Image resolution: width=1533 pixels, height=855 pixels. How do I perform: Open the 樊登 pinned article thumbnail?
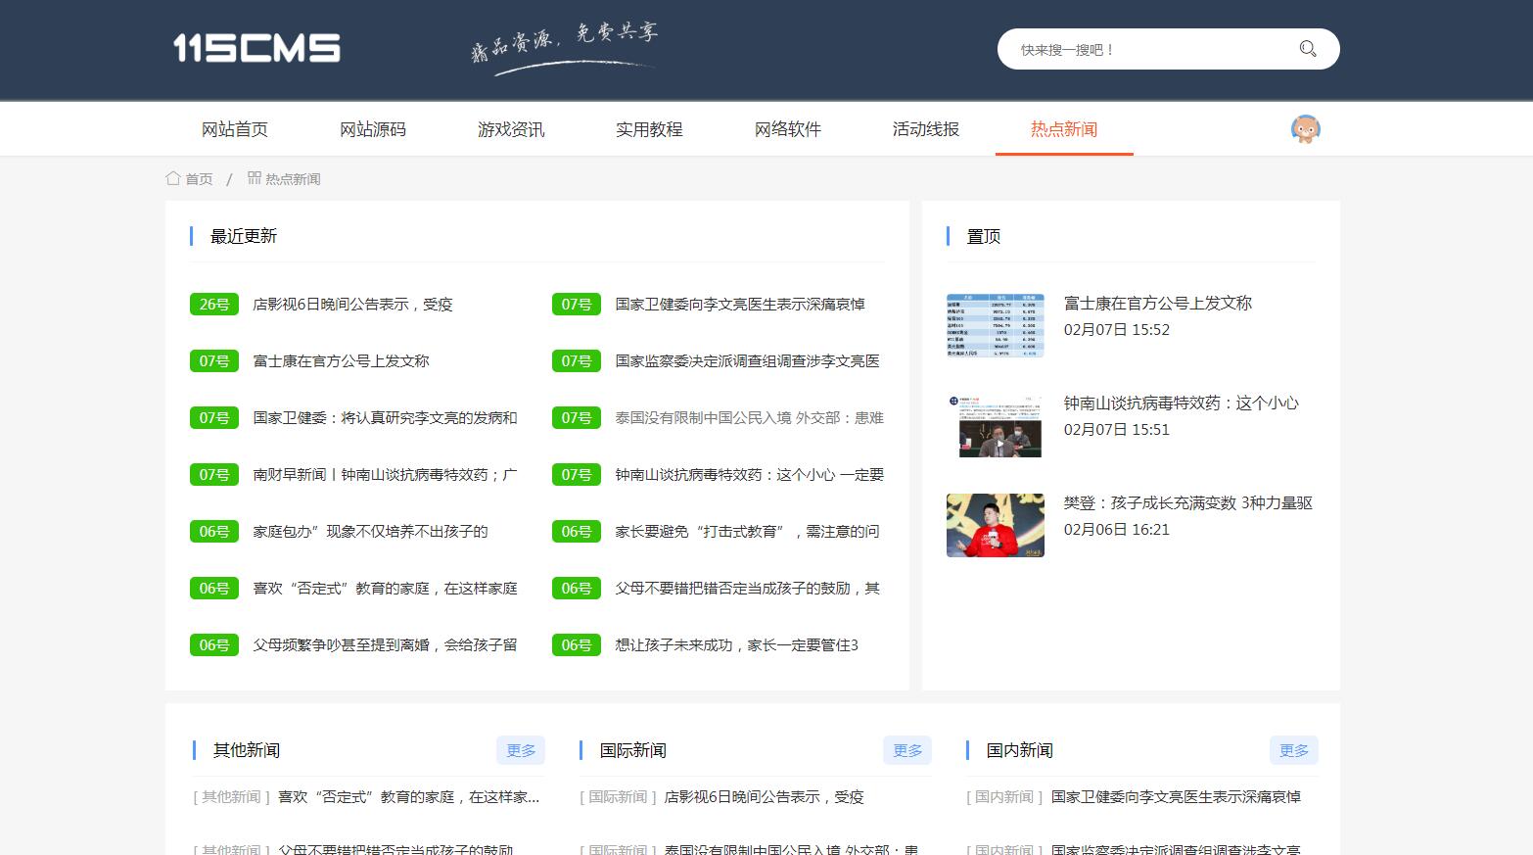pos(995,526)
